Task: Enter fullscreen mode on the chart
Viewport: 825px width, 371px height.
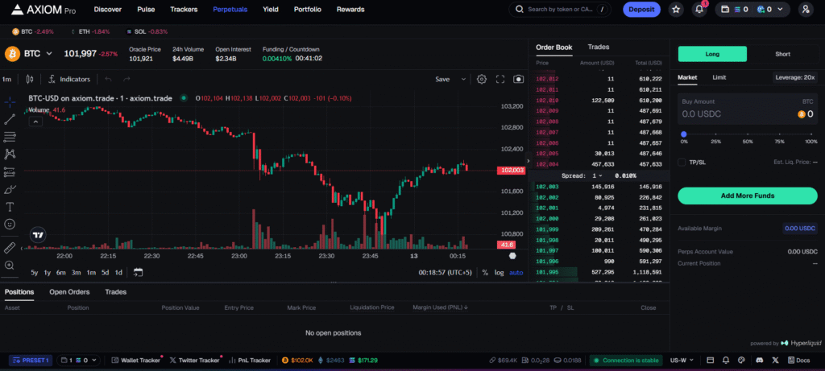Action: pyautogui.click(x=500, y=79)
